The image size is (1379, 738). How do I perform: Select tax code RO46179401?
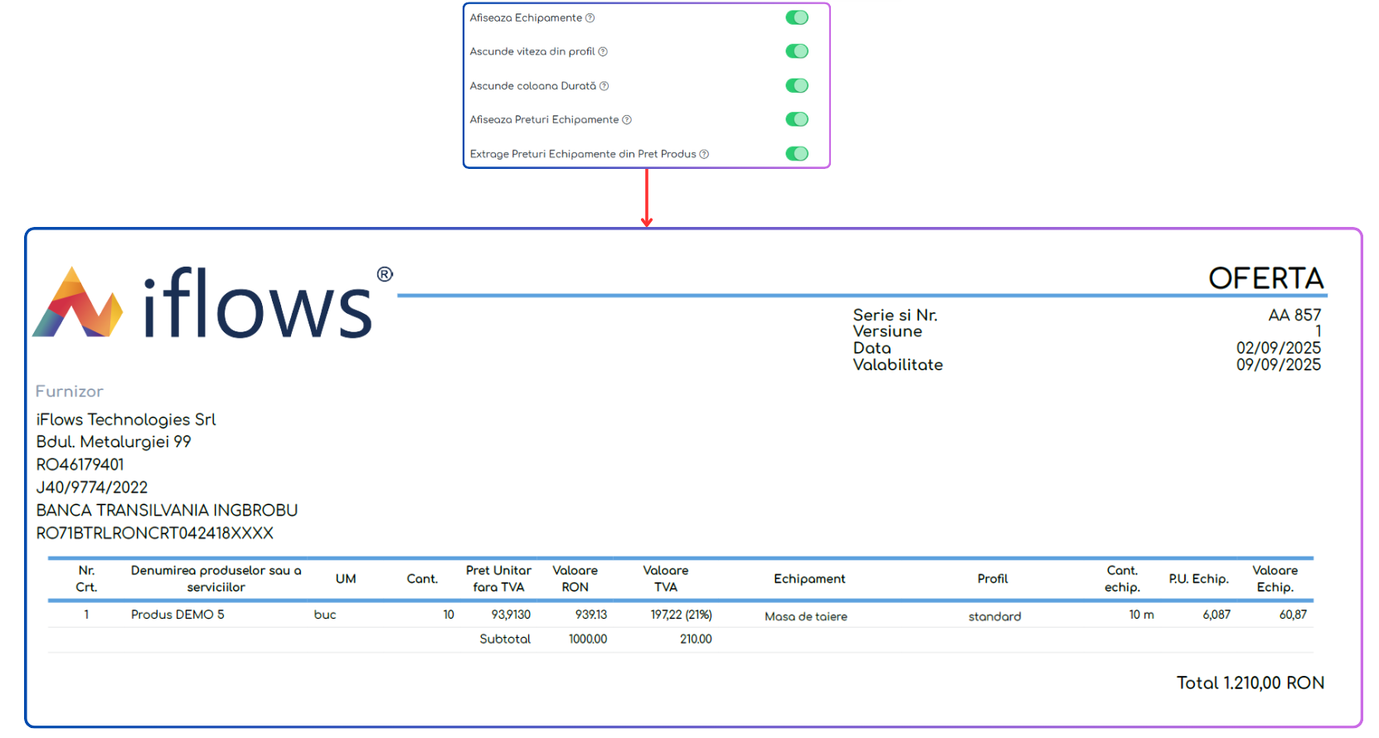[80, 465]
